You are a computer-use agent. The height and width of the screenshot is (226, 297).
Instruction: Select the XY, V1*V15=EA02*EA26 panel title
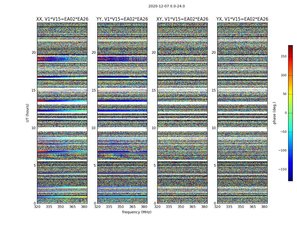tap(182, 19)
